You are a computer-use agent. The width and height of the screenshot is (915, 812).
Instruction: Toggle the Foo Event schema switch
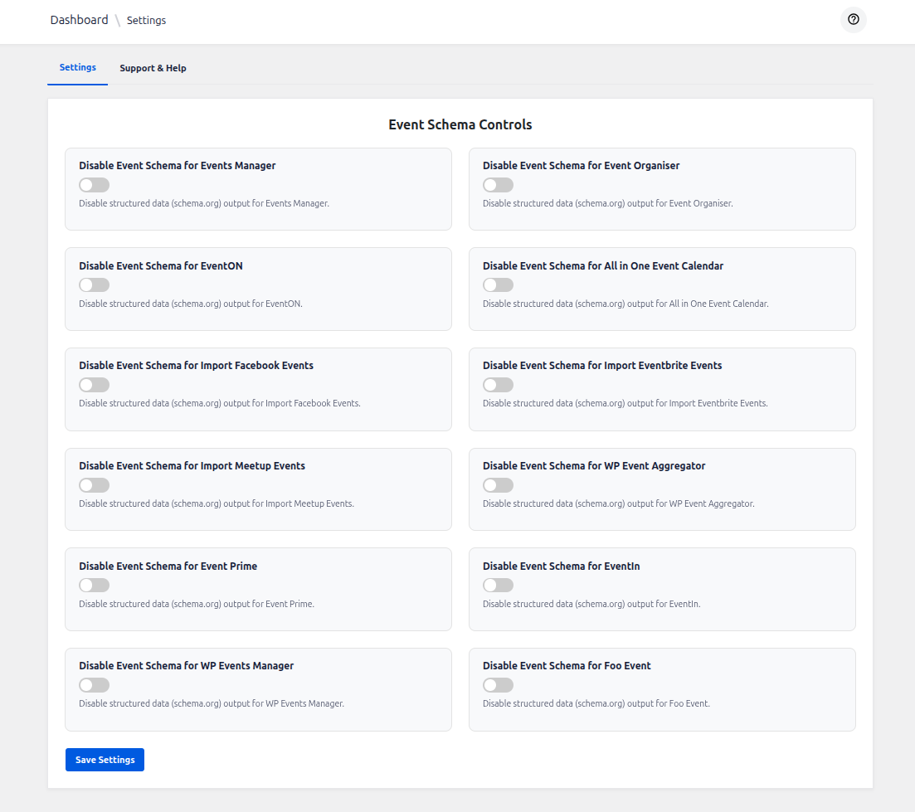tap(498, 685)
